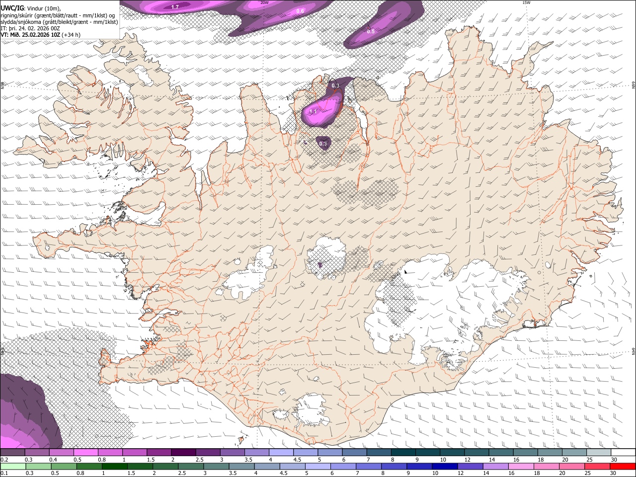
Task: Click the 0.6 precipitation value label
Action: pyautogui.click(x=300, y=11)
